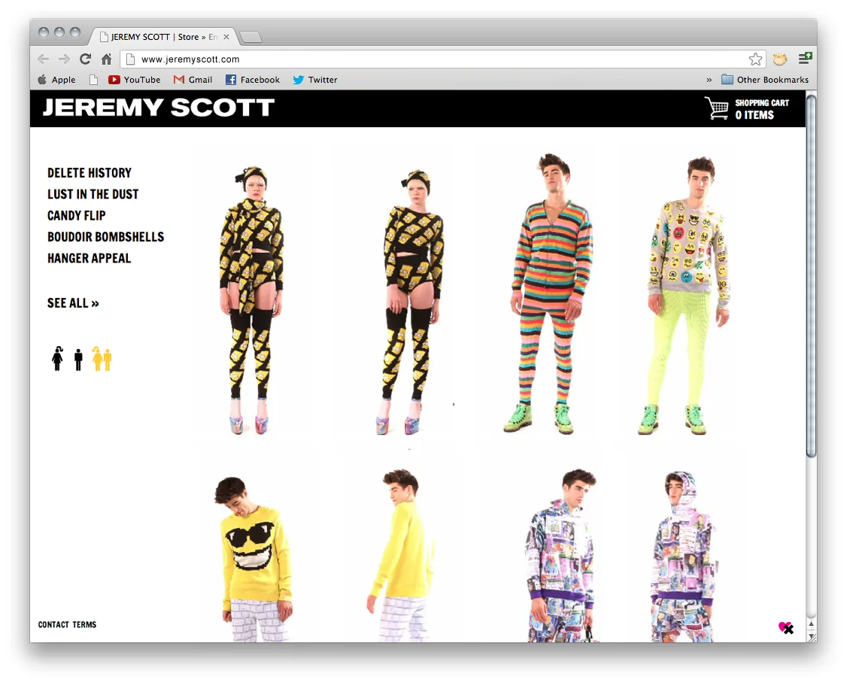Viewport: 847px width, 677px height.
Task: Open the Candy Flip collection
Action: point(77,216)
